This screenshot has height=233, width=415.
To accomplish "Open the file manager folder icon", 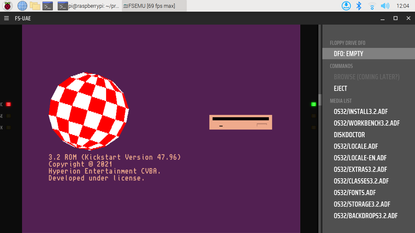I will (x=35, y=6).
